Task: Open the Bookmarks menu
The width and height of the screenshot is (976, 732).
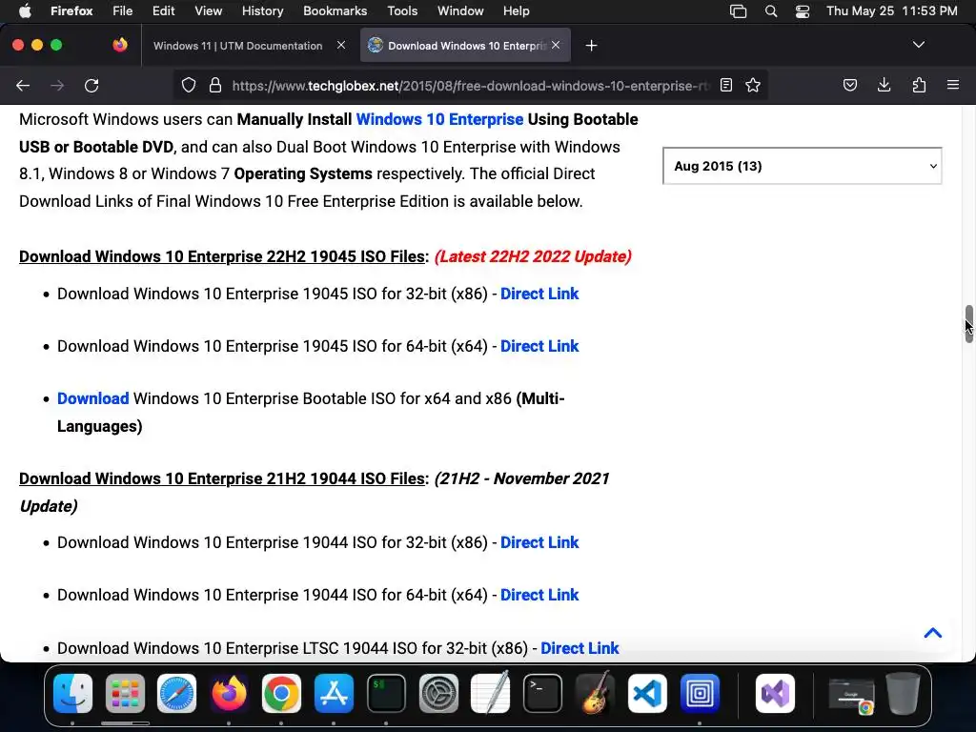Action: (335, 11)
